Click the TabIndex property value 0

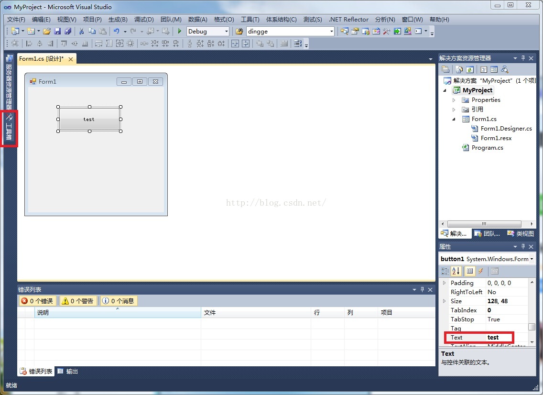coord(507,310)
